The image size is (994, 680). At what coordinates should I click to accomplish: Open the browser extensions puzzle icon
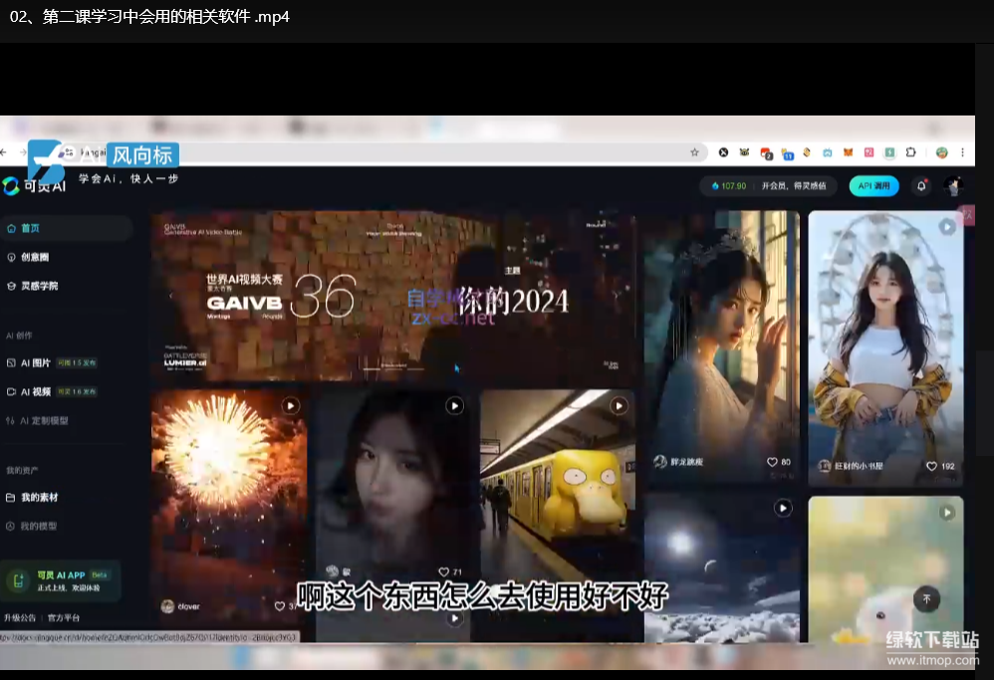pos(911,152)
